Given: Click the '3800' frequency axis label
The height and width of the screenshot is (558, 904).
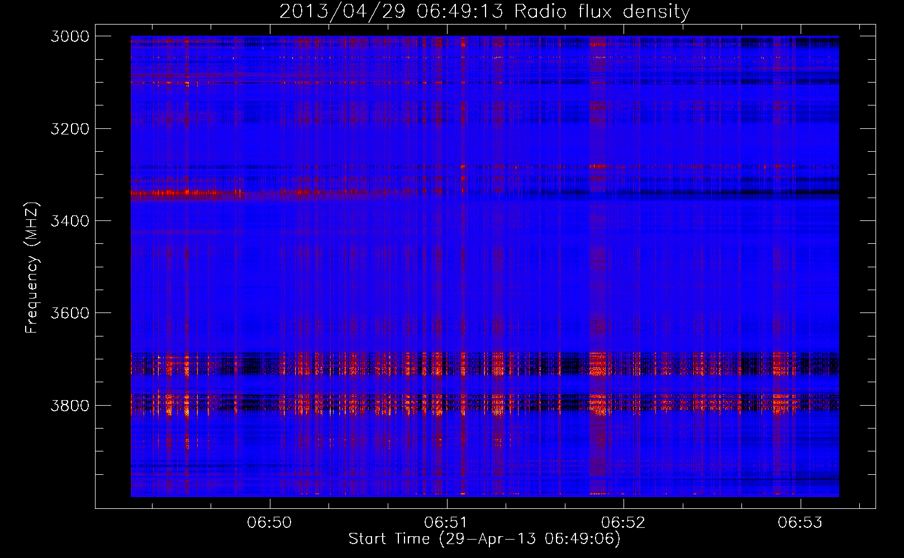Looking at the screenshot, I should (69, 405).
